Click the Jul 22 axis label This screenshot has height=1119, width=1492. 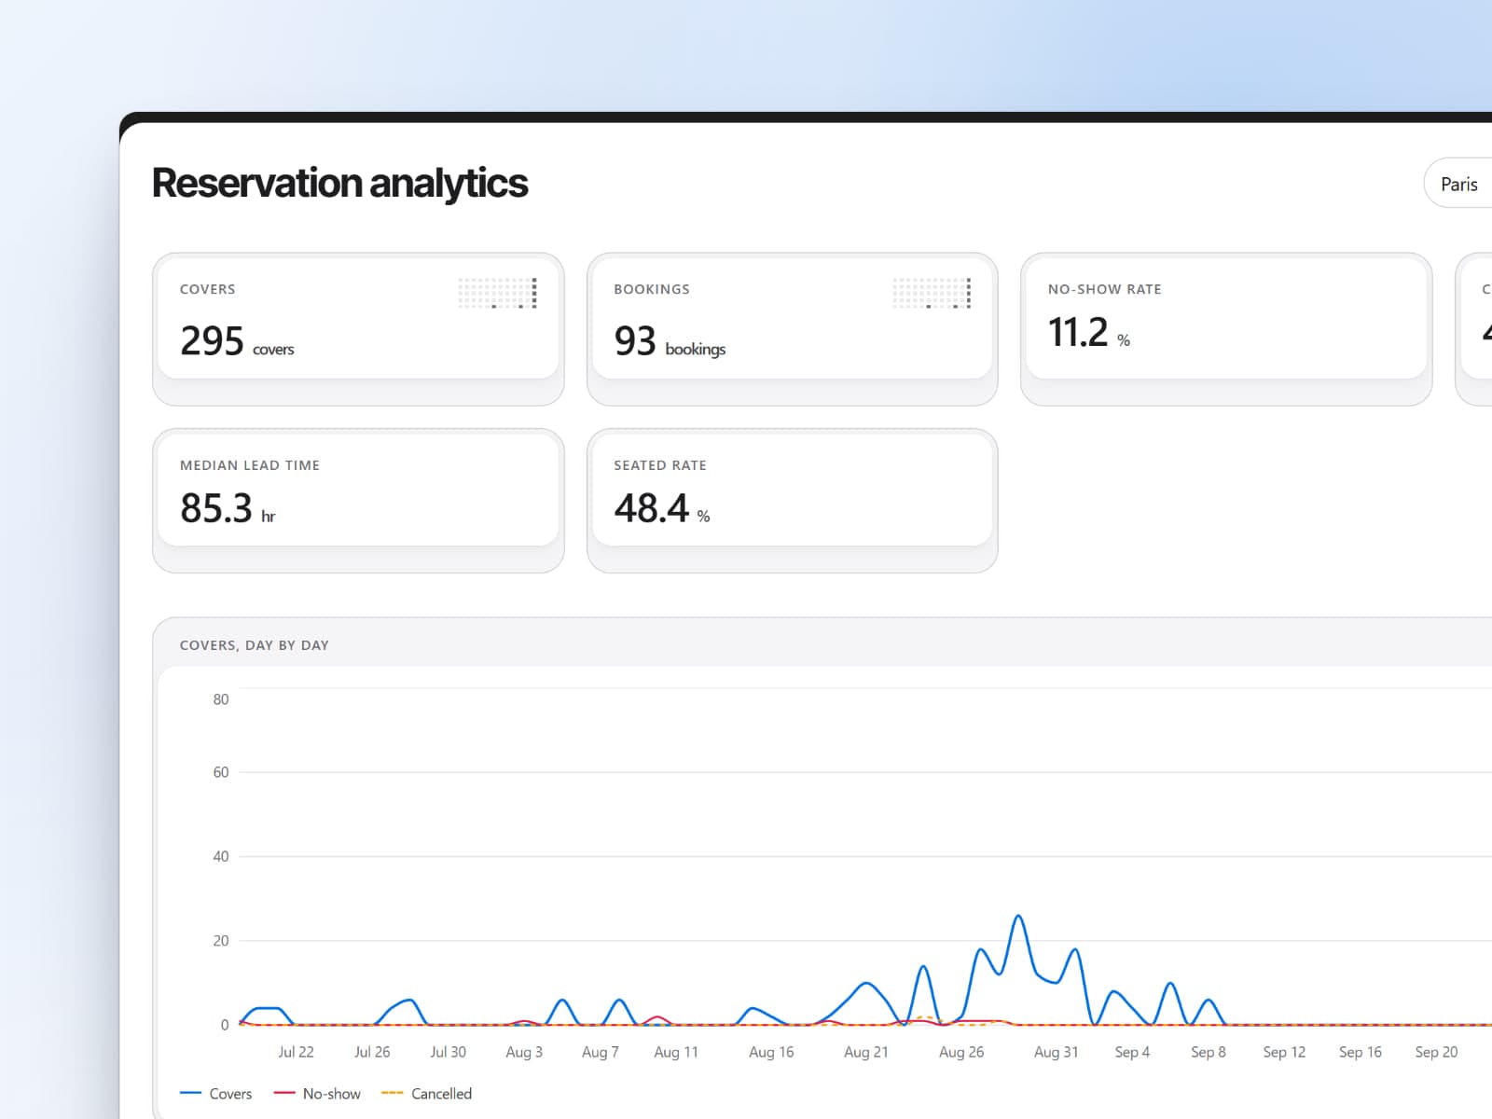coord(296,1052)
